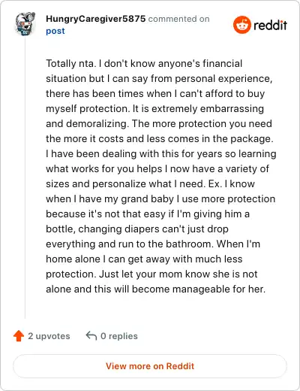Click the "2 upvotes" count label
This screenshot has height=391, width=300.
click(x=49, y=336)
